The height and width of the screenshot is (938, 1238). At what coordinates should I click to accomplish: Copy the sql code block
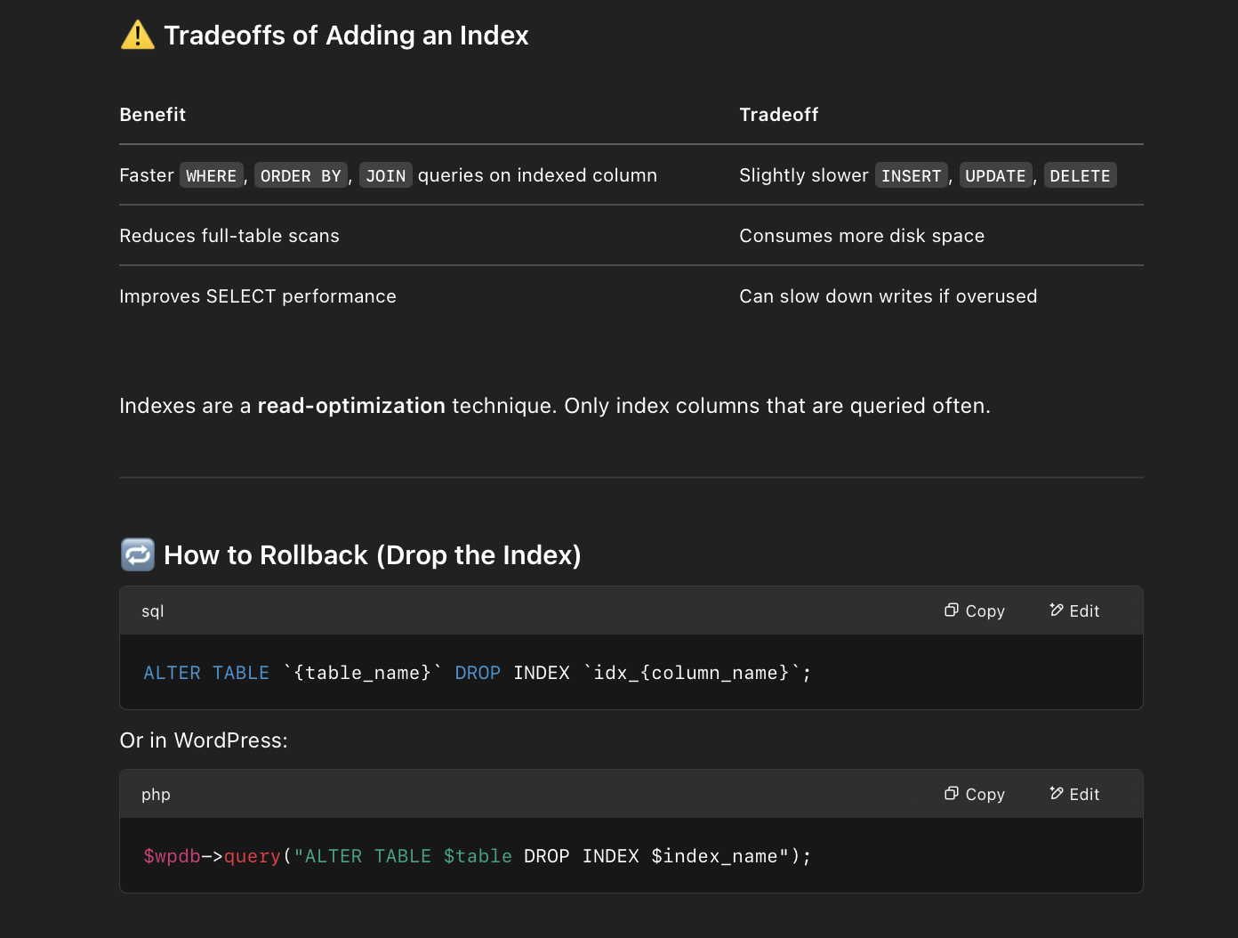[x=975, y=611]
